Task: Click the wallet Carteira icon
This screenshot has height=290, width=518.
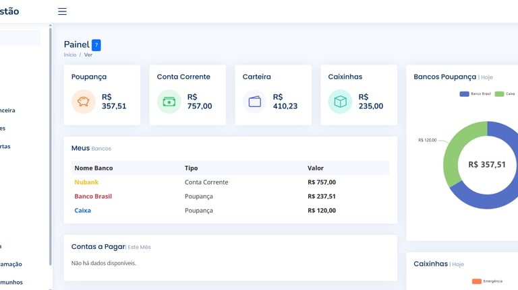Action: (255, 102)
